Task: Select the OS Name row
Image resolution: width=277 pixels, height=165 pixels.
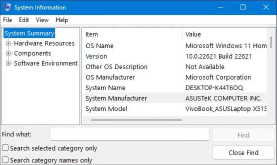Action: [x=175, y=46]
